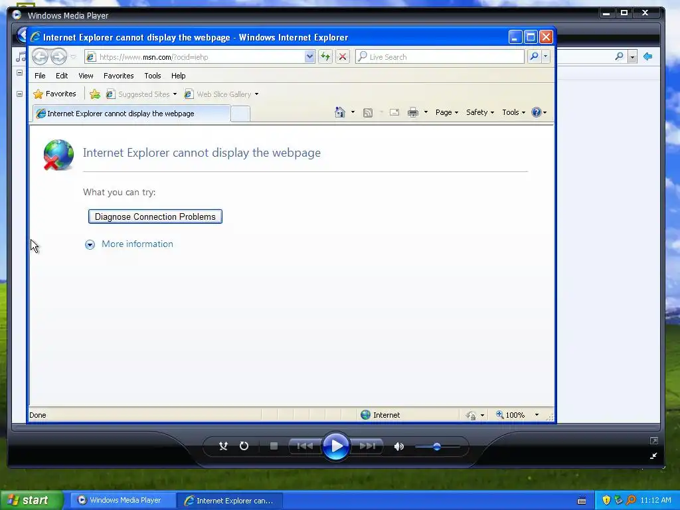Open Media Player search options dropdown

(633, 57)
